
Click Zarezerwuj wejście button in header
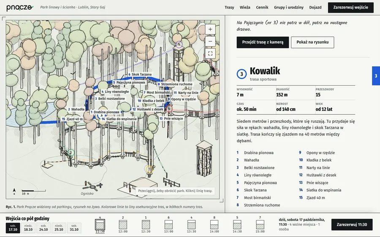[x=350, y=8]
